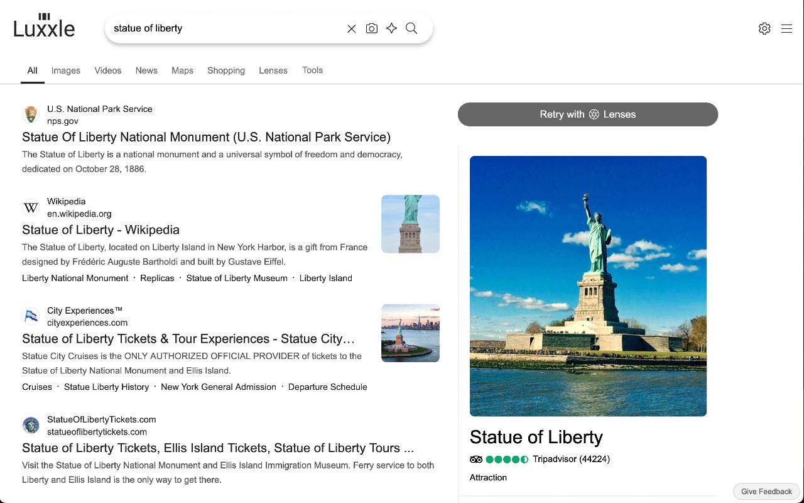This screenshot has height=503, width=804.
Task: Clear the search query with X icon
Action: pos(352,28)
